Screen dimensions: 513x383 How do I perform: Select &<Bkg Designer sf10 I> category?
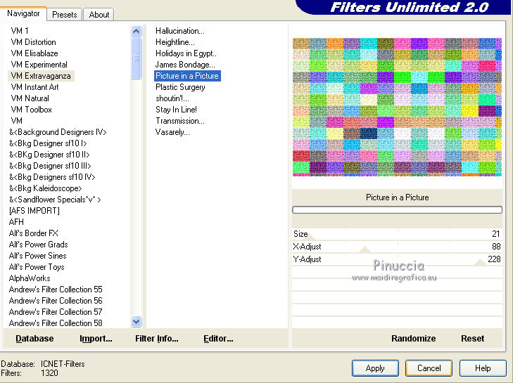click(x=48, y=143)
